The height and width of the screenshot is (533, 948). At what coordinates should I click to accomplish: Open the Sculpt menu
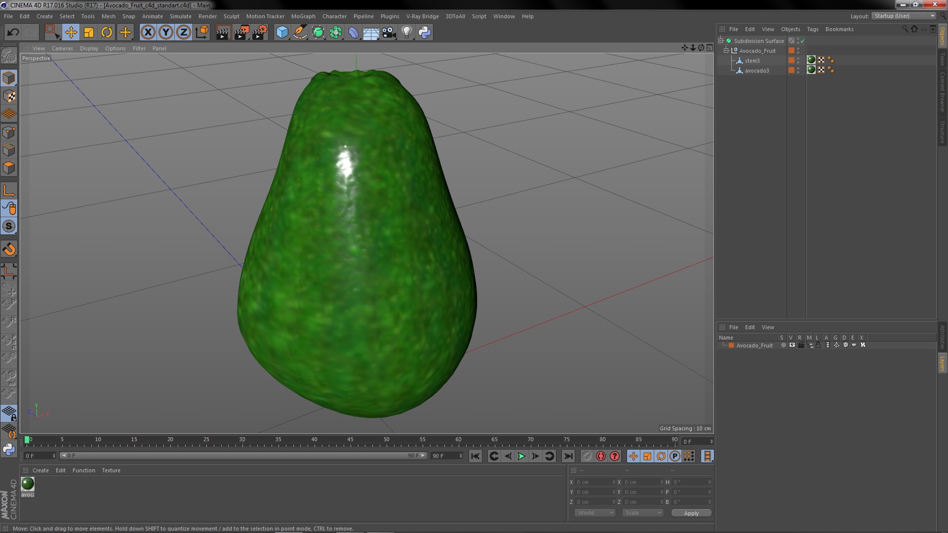231,16
